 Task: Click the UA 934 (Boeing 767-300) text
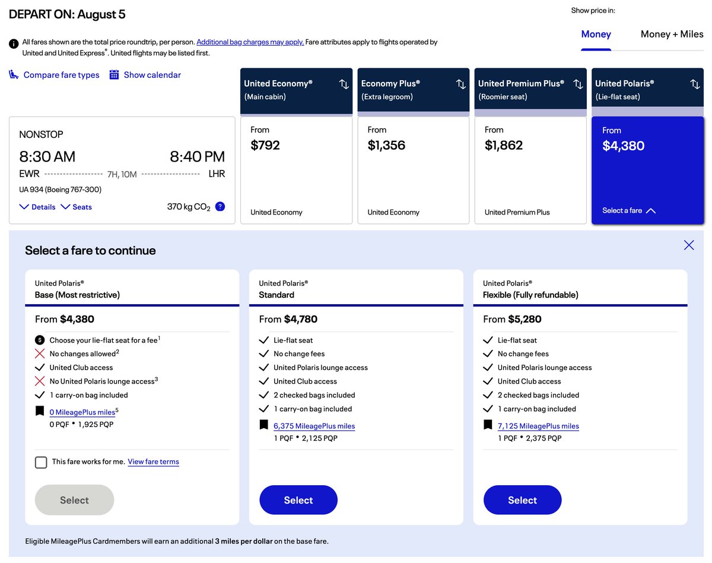point(60,189)
